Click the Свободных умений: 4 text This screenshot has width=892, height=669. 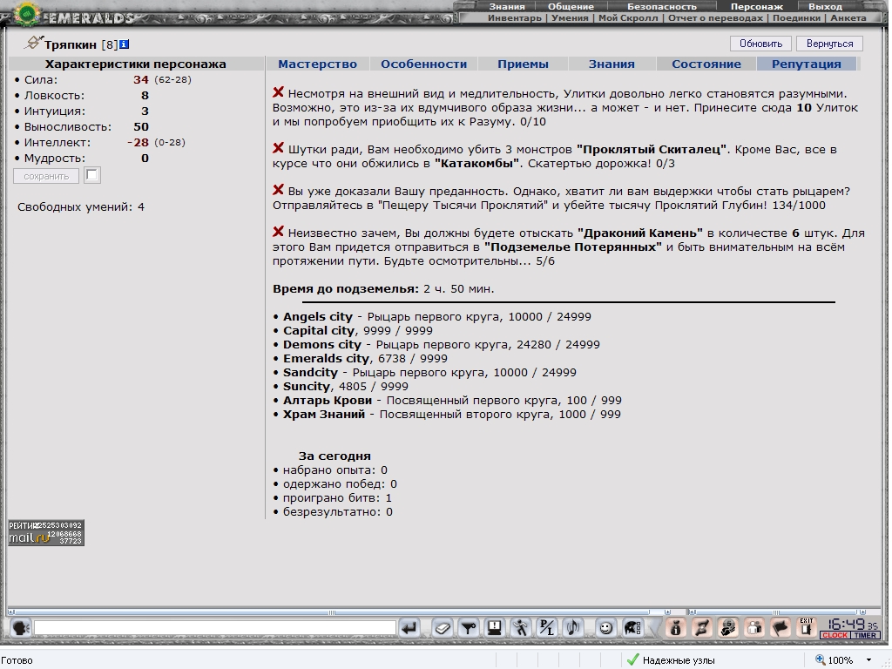[81, 207]
